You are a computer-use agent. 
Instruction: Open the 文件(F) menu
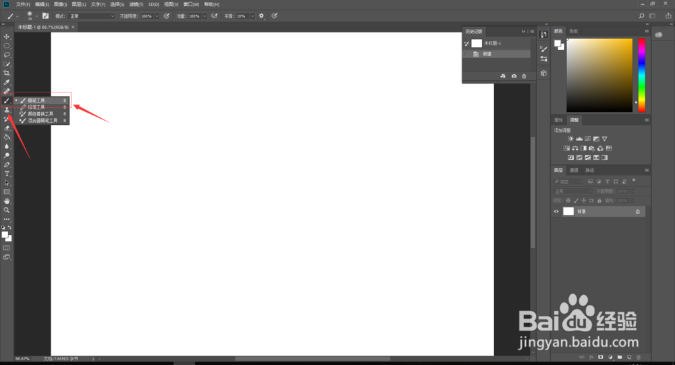coord(23,4)
